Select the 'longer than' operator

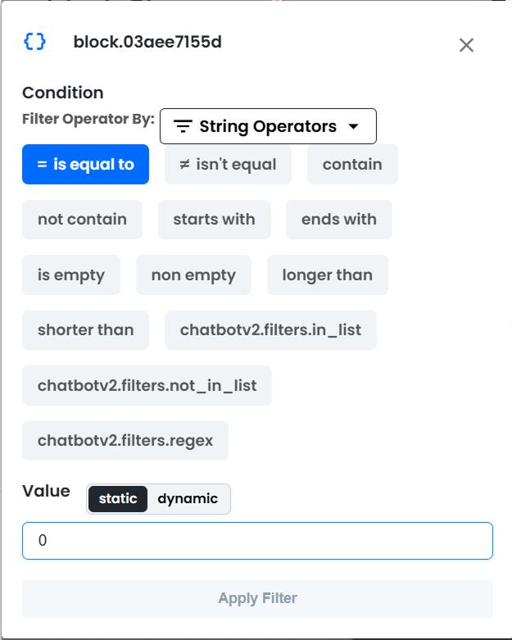[x=328, y=275]
